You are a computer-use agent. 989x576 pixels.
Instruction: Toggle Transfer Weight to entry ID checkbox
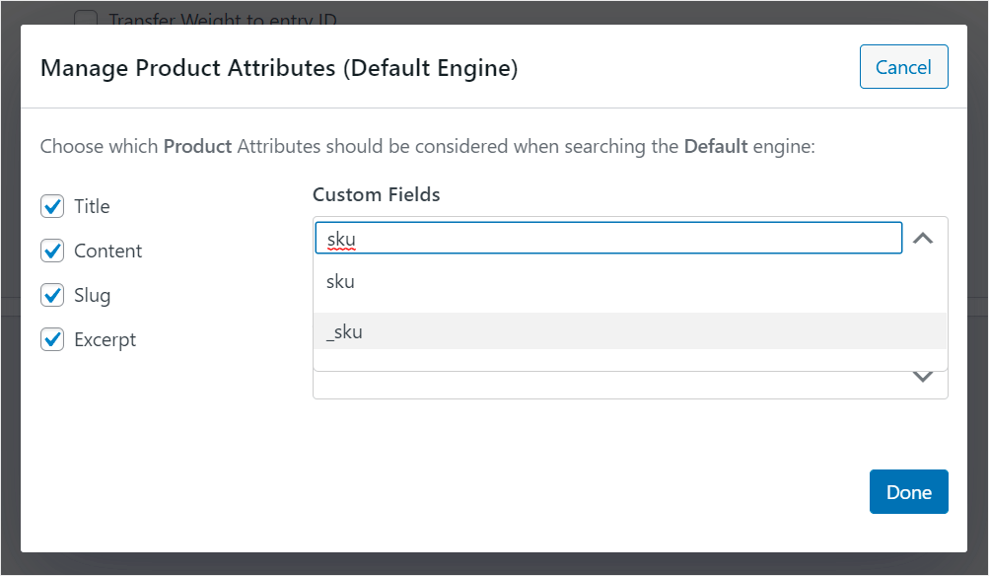click(86, 17)
